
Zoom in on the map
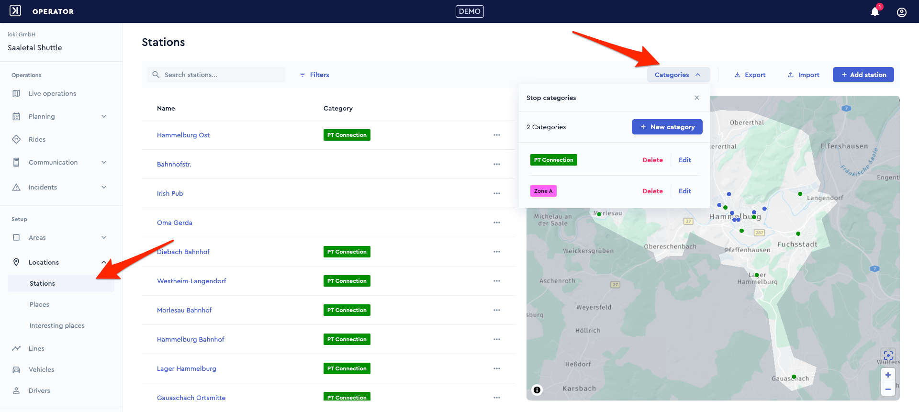coord(888,375)
